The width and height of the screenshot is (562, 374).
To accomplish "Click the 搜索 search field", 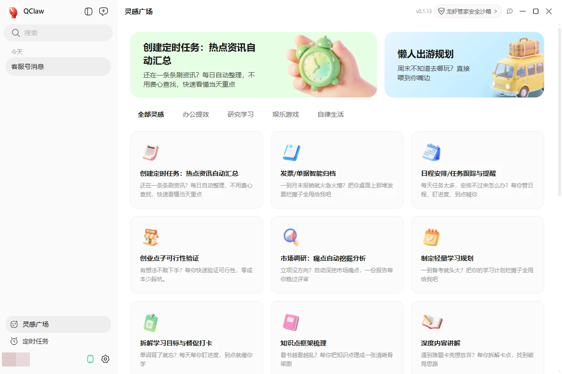I will tap(58, 33).
